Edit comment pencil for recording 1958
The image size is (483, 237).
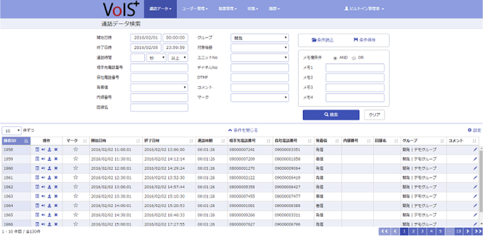tap(475, 149)
